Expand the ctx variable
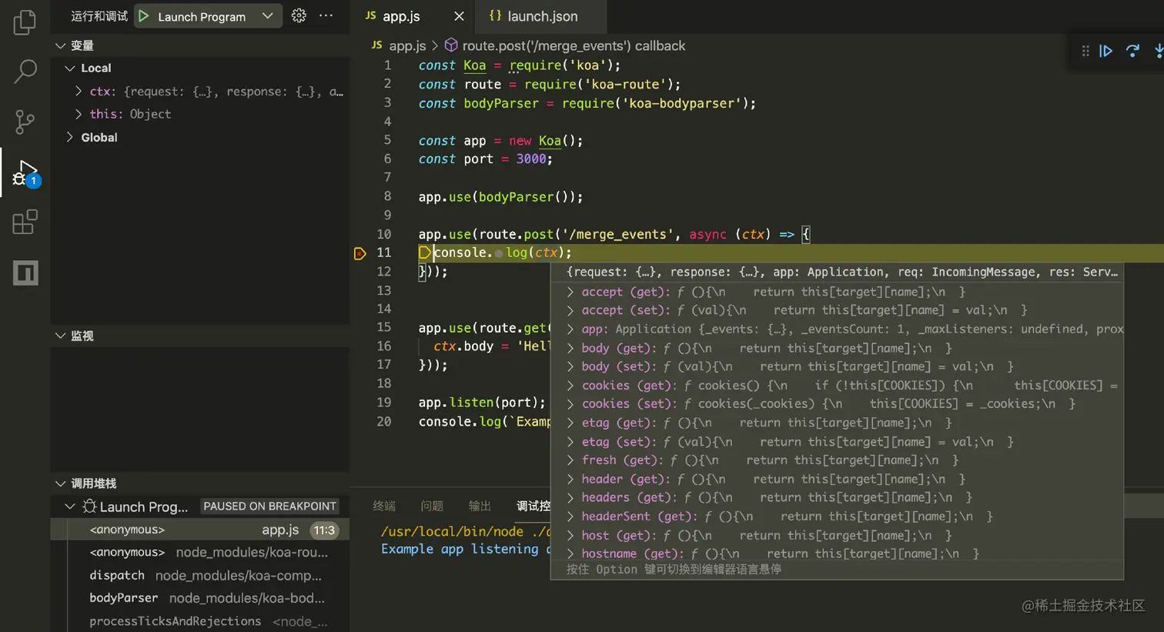 (79, 91)
